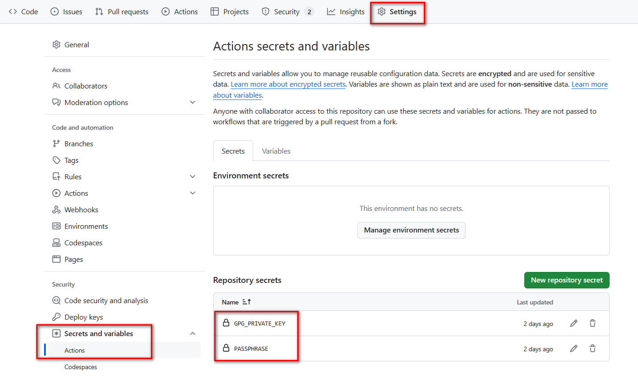638x376 pixels.
Task: Click the Actions play icon in sidebar
Action: 56,193
